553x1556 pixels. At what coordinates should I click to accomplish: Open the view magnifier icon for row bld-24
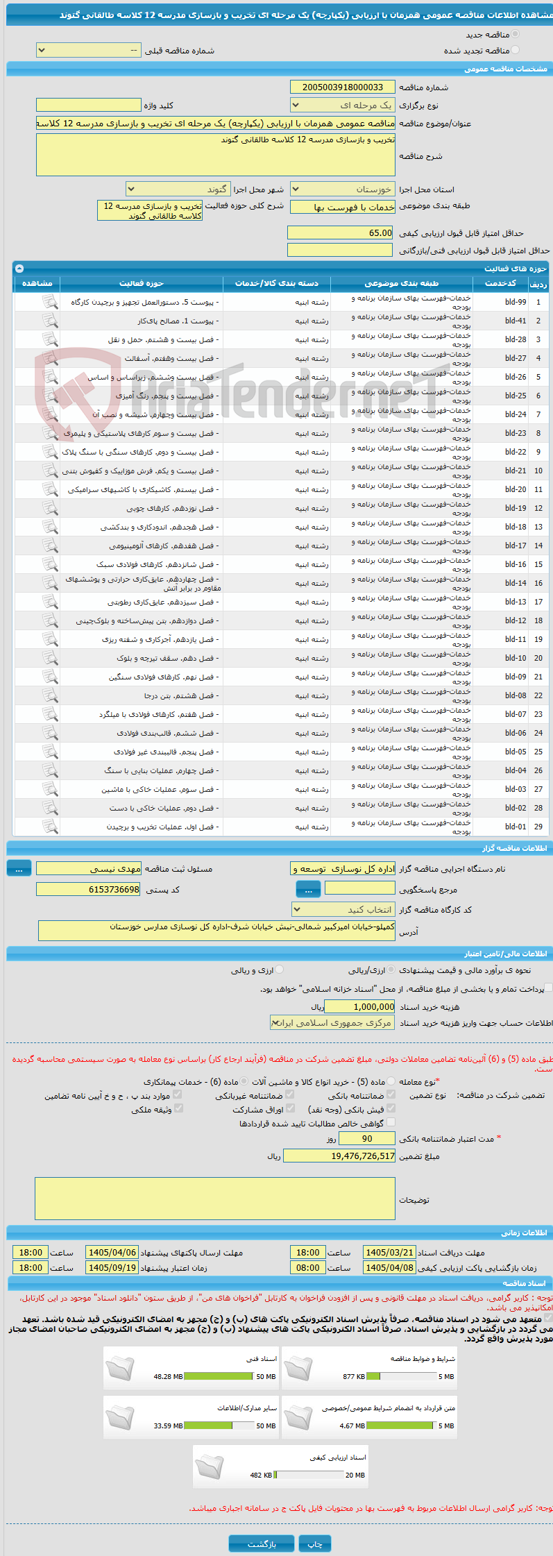pyautogui.click(x=50, y=414)
